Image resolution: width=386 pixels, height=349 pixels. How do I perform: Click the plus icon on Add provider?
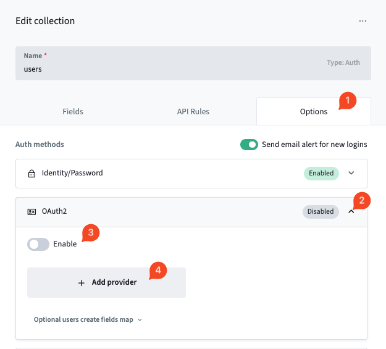pos(81,283)
